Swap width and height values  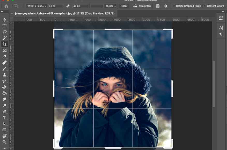point(68,6)
